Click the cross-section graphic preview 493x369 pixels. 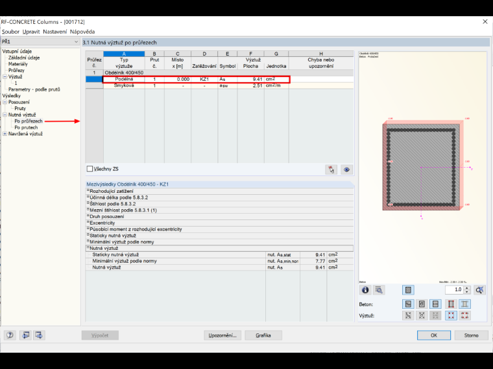(422, 167)
